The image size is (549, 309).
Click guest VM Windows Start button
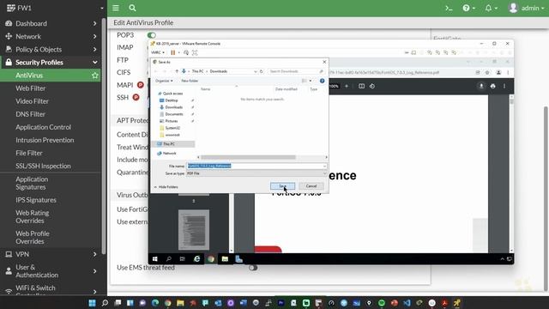tap(154, 259)
